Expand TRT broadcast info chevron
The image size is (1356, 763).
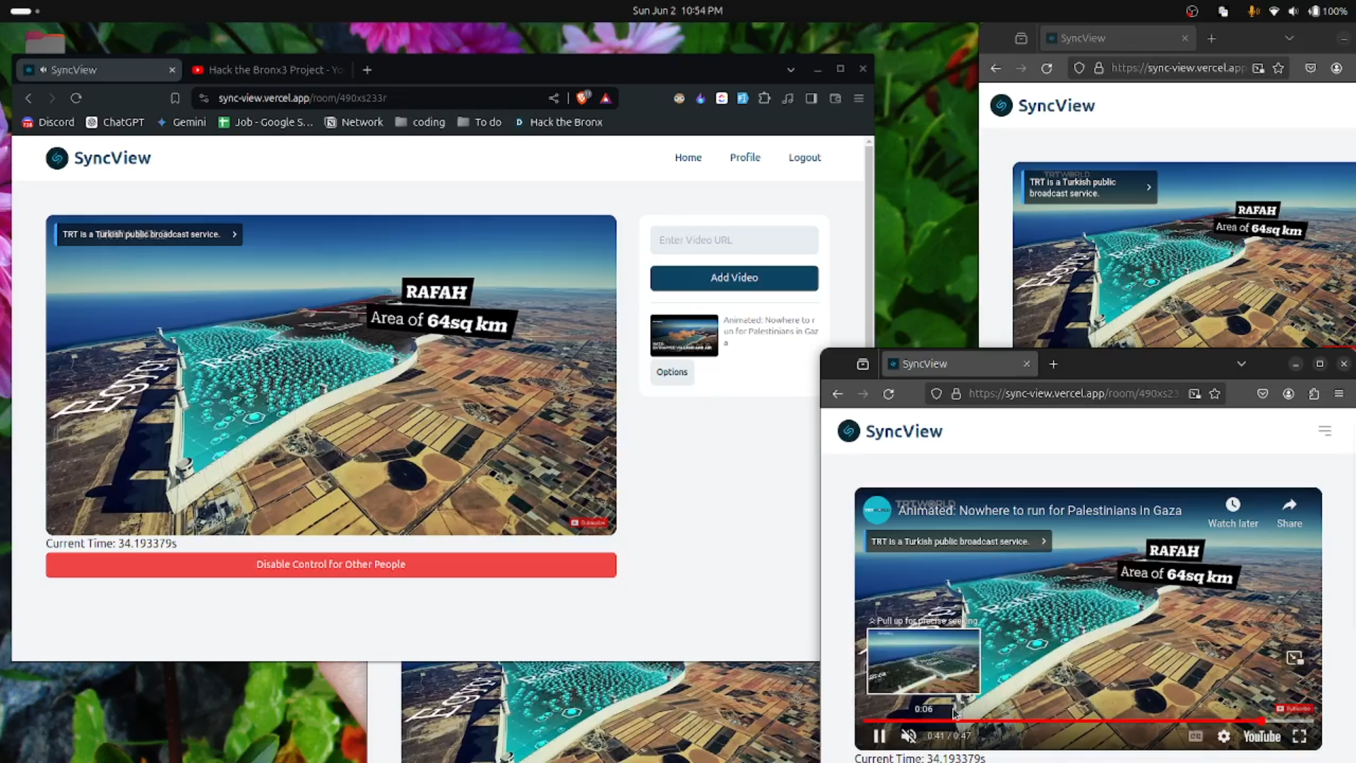234,235
